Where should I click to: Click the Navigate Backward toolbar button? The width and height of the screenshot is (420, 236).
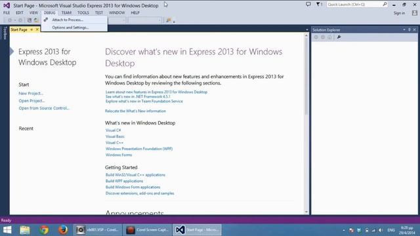[x=10, y=20]
